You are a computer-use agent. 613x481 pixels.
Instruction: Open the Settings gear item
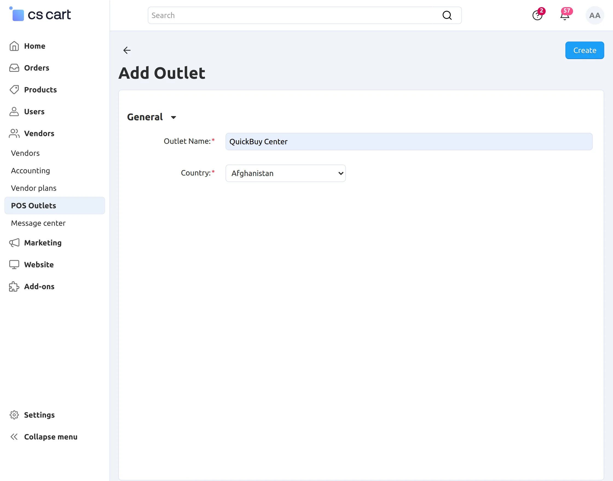39,415
